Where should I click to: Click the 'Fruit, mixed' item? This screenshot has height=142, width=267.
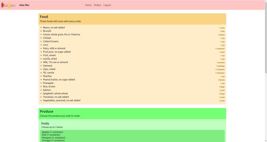[x=49, y=55]
